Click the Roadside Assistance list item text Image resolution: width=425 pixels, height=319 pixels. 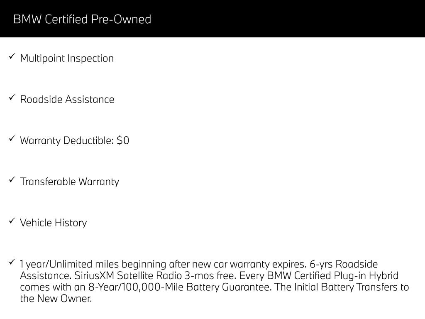coord(67,99)
